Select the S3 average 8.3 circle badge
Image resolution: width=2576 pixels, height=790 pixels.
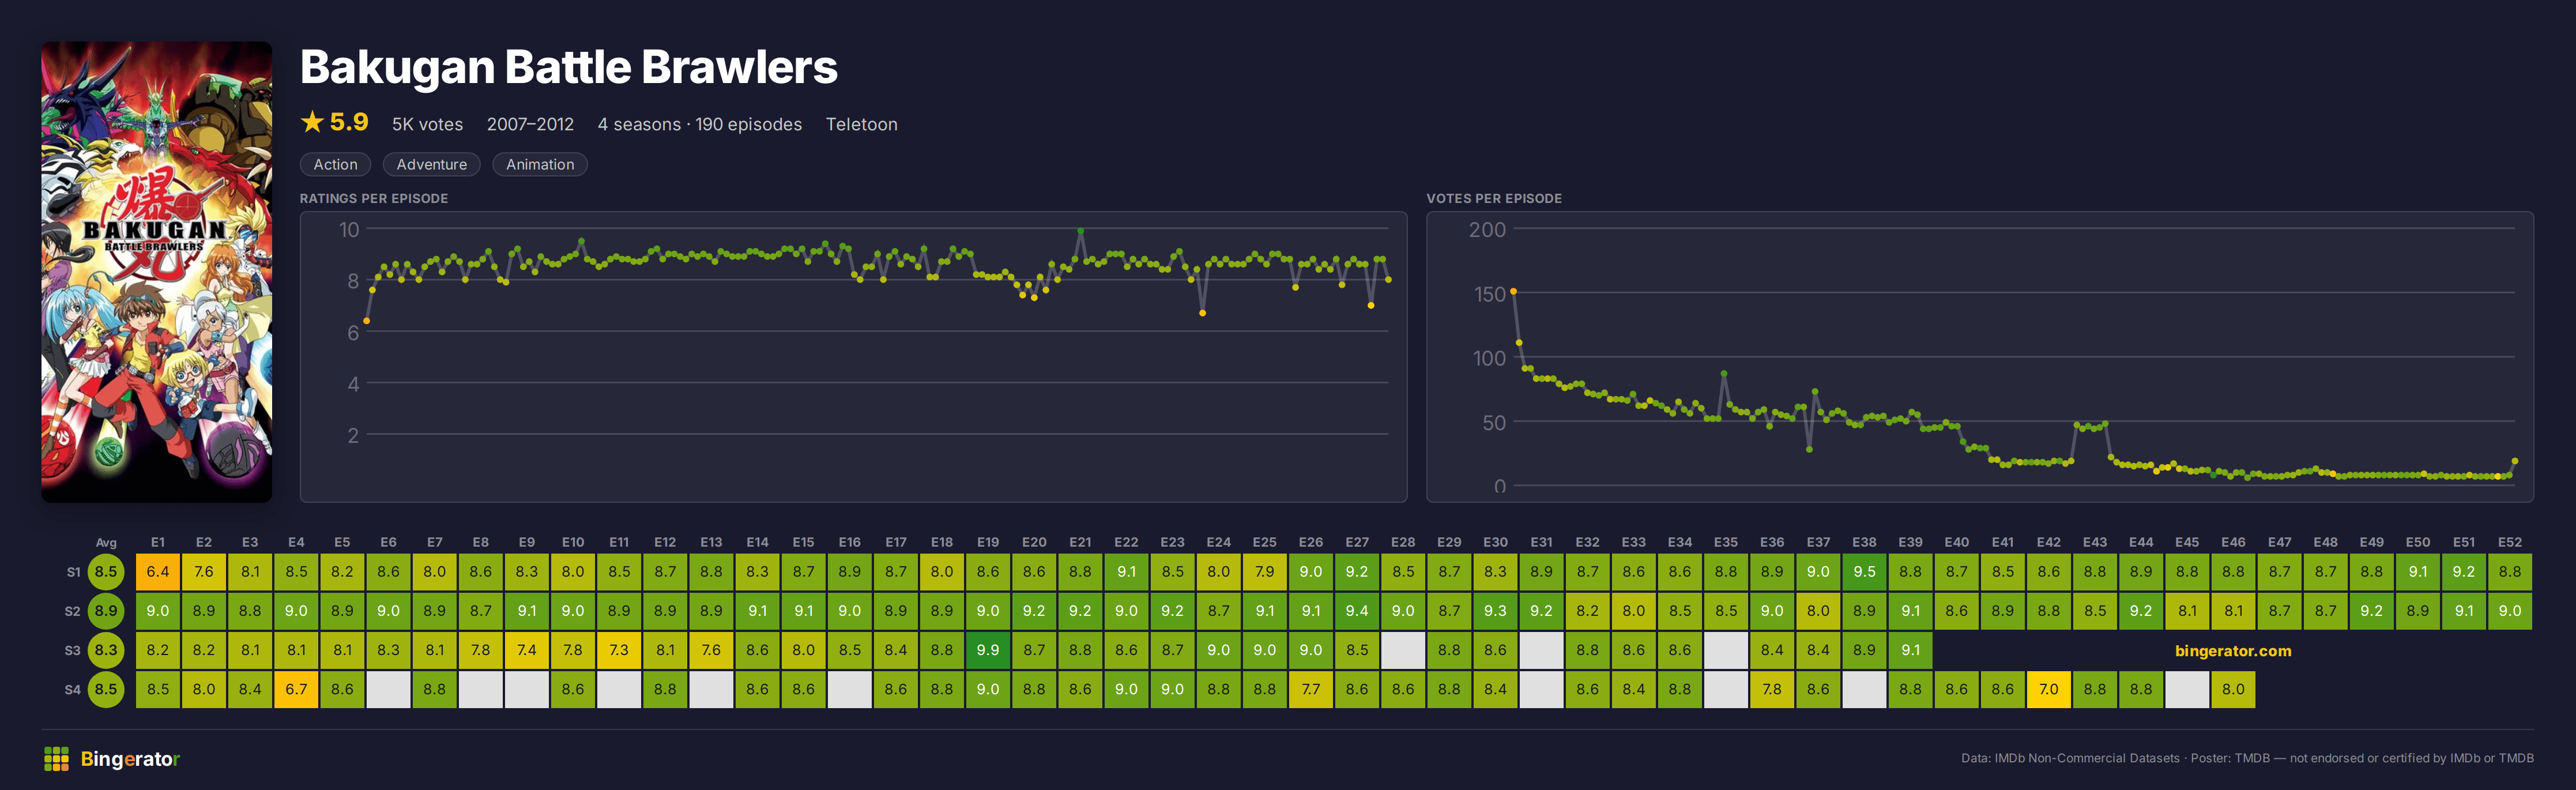pyautogui.click(x=106, y=650)
